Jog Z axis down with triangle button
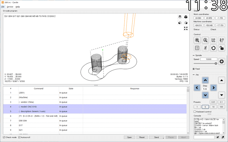 click(222, 95)
